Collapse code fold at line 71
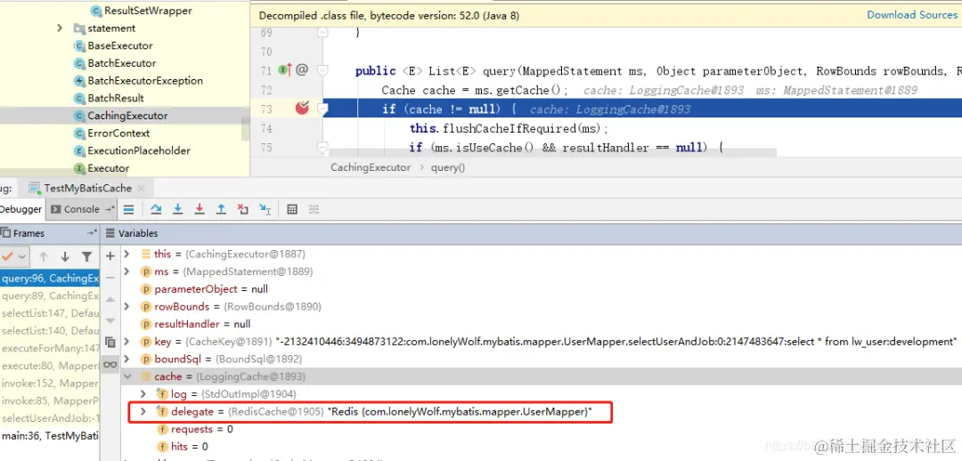 [322, 70]
